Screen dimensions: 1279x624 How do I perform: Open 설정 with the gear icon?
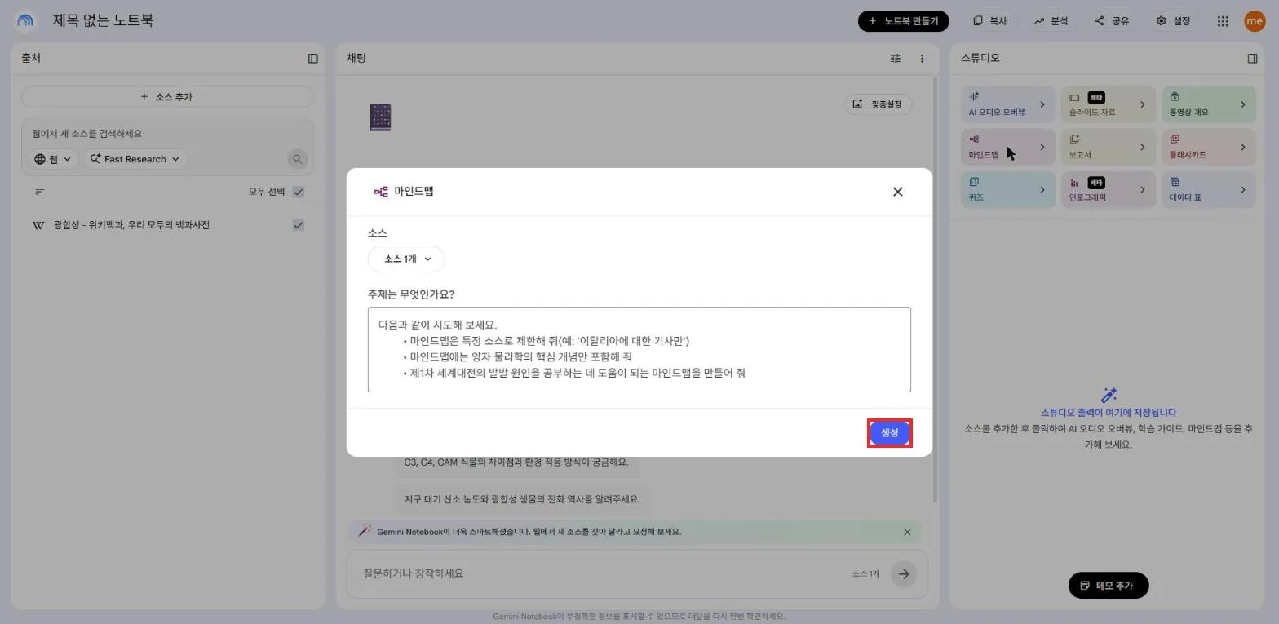point(1173,21)
